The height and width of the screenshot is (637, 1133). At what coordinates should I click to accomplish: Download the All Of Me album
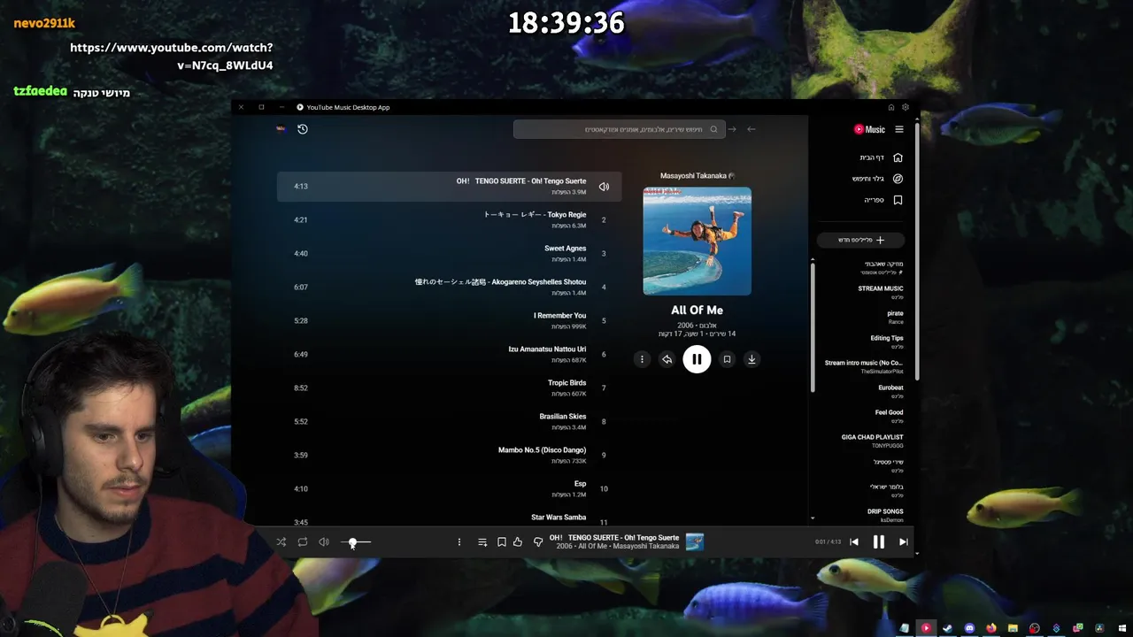751,359
